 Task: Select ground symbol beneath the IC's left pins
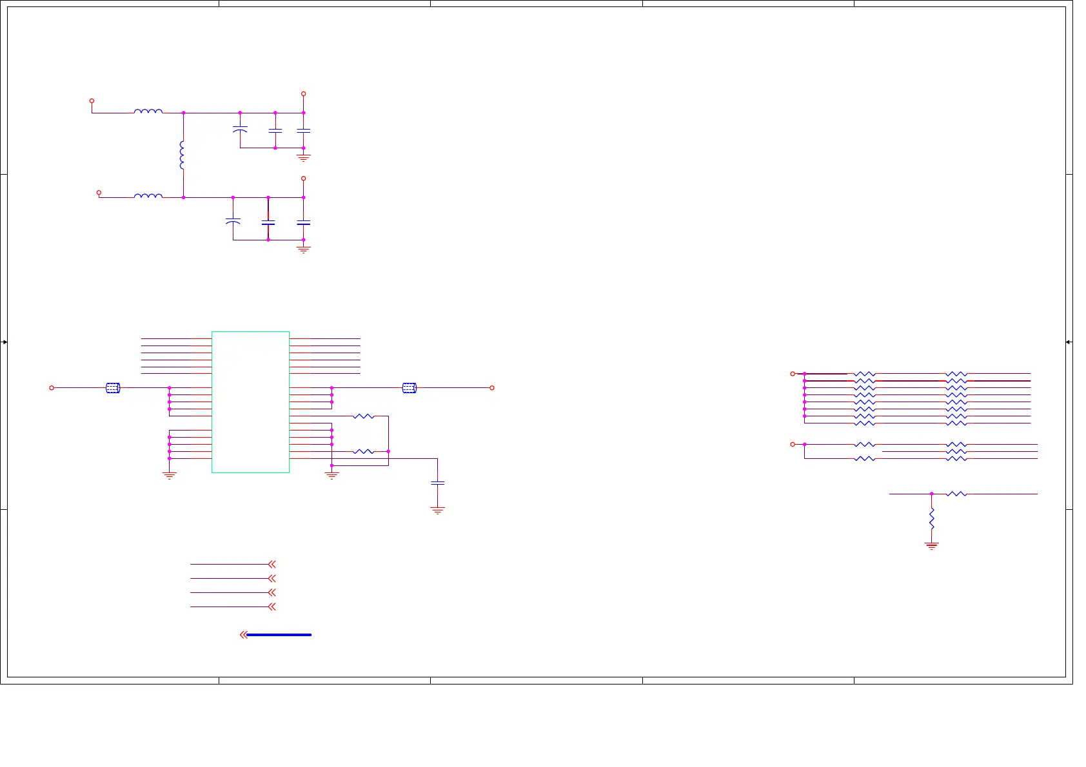pos(169,476)
